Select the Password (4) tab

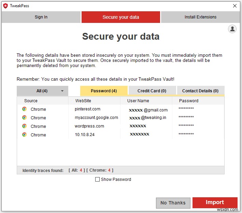pyautogui.click(x=104, y=91)
